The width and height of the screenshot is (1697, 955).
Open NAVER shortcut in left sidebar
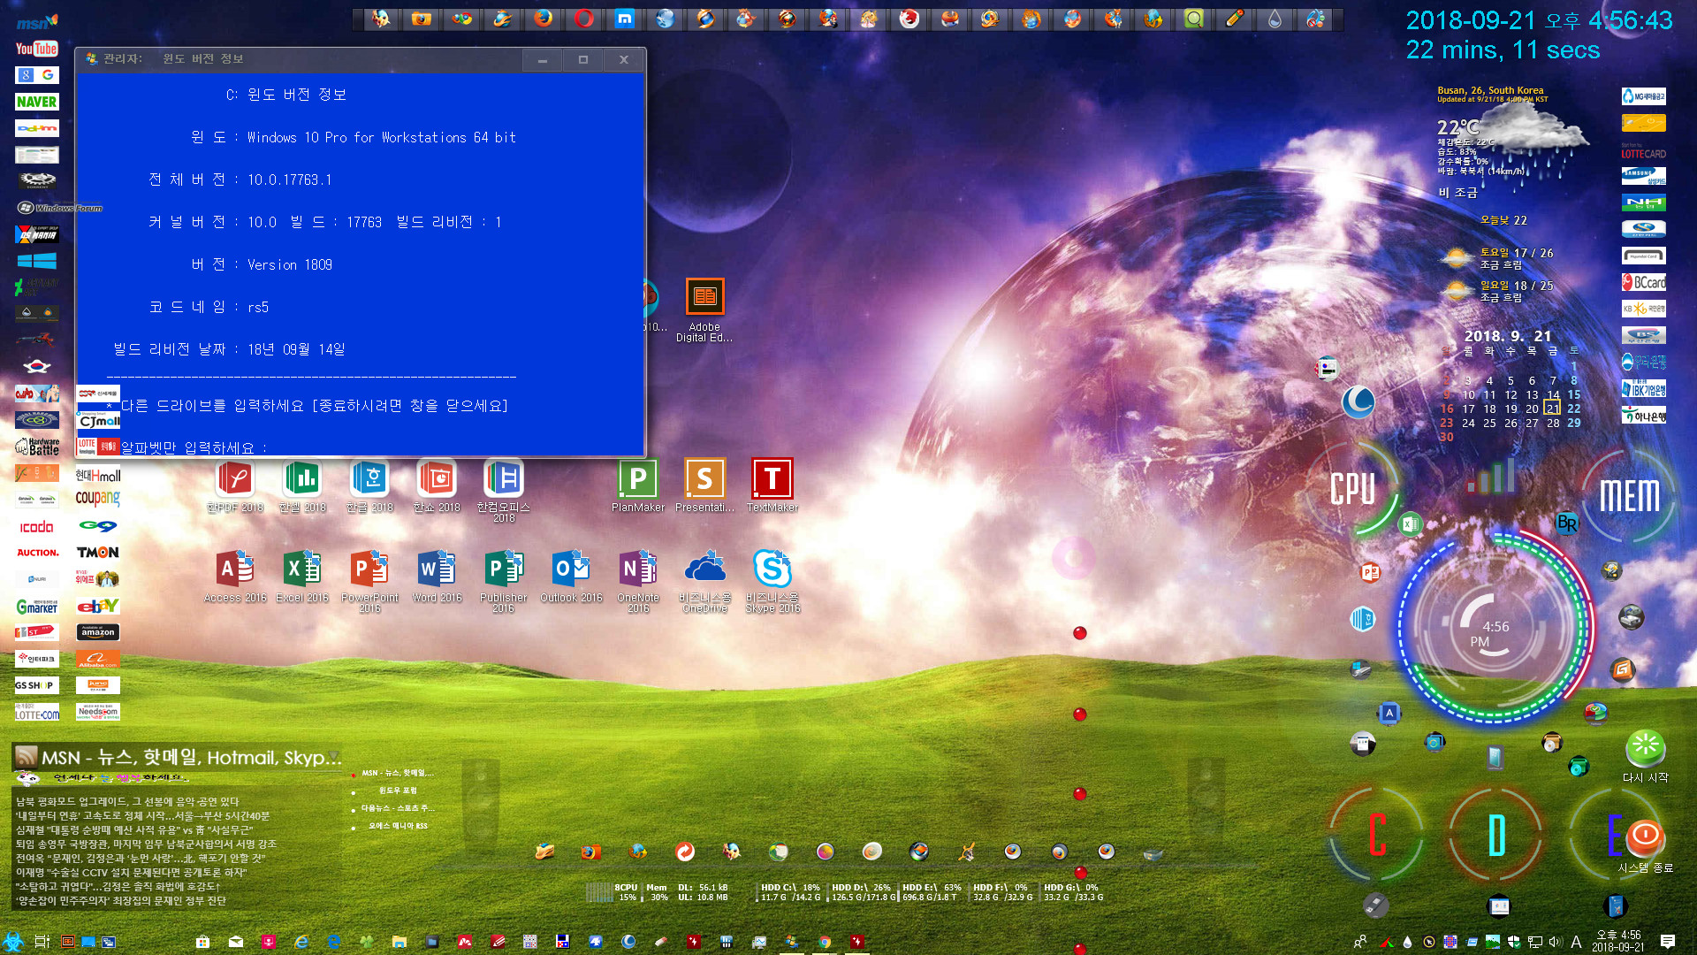click(36, 102)
